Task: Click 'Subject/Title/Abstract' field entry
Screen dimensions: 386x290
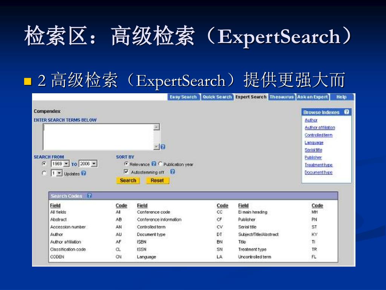Action: 258,234
